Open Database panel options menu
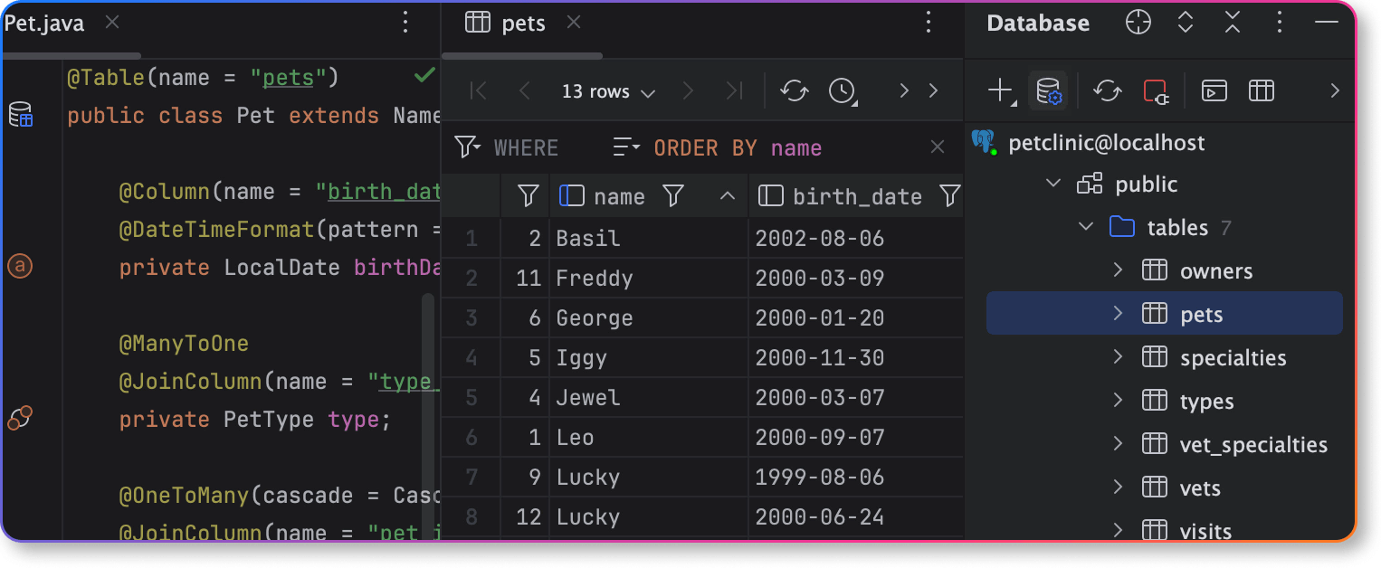This screenshot has width=1381, height=568. [x=1279, y=23]
